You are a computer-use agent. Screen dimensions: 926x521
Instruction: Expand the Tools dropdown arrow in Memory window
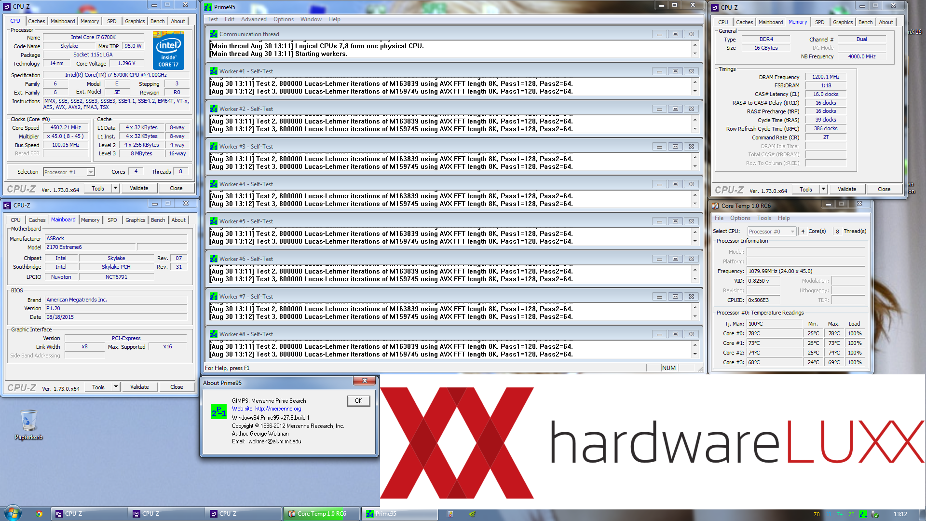(823, 189)
